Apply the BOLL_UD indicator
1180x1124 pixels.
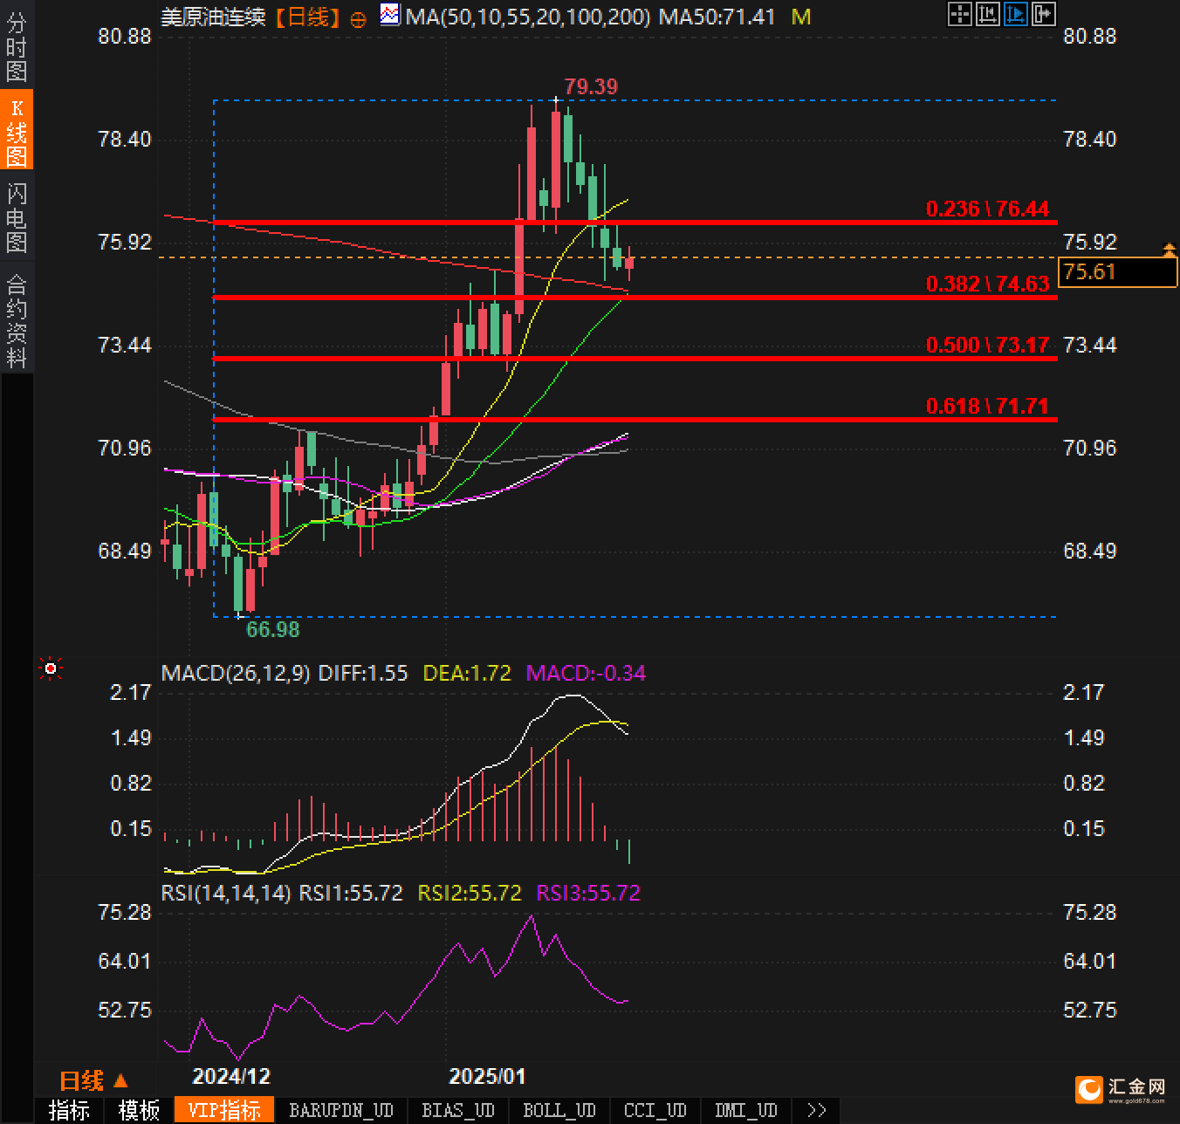(x=559, y=1110)
